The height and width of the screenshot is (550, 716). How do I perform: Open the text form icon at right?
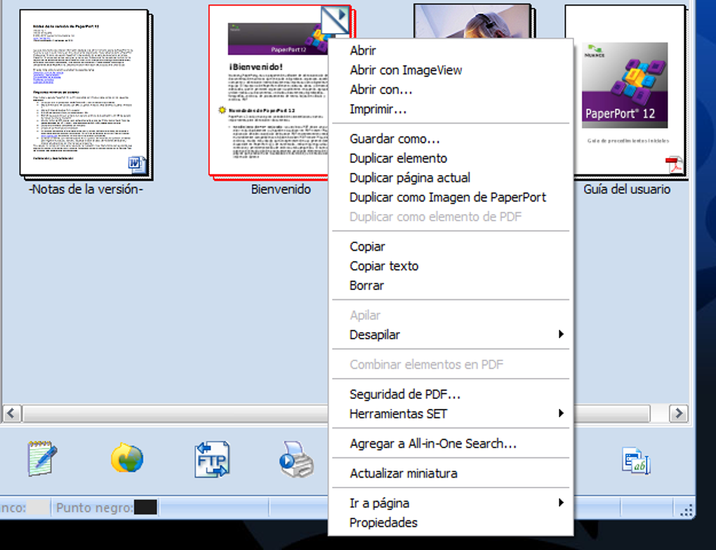(636, 461)
